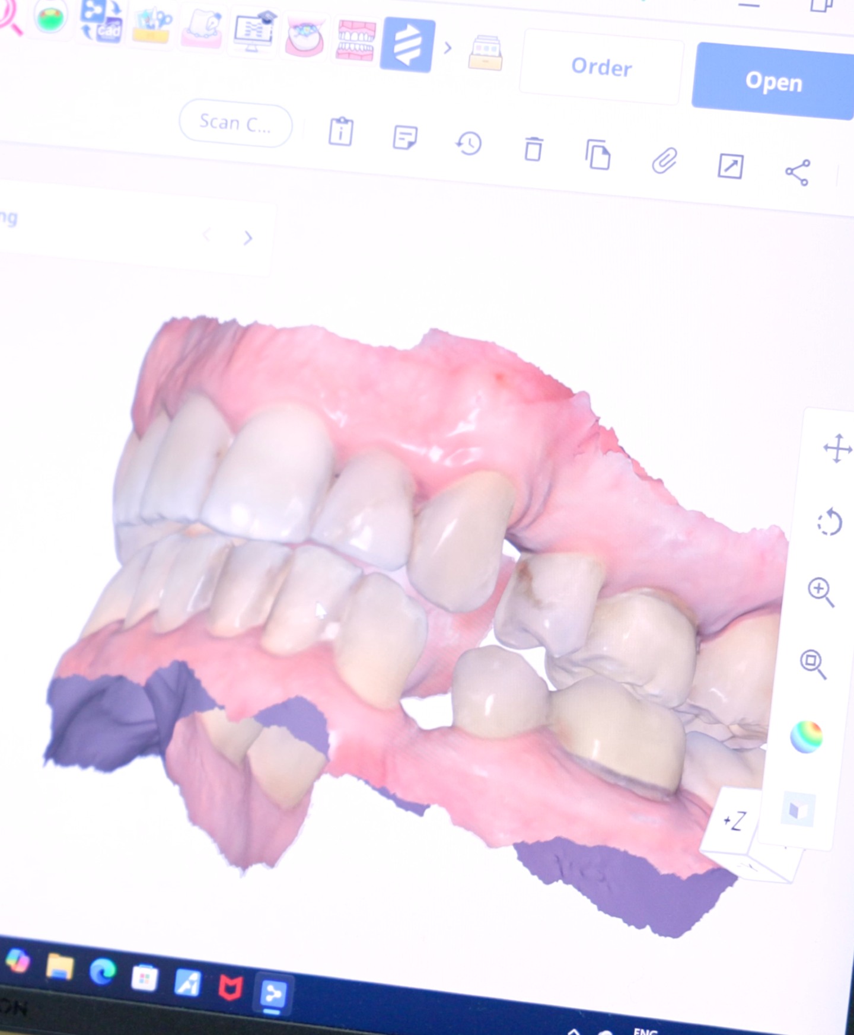
Task: Click the Order button
Action: (601, 66)
